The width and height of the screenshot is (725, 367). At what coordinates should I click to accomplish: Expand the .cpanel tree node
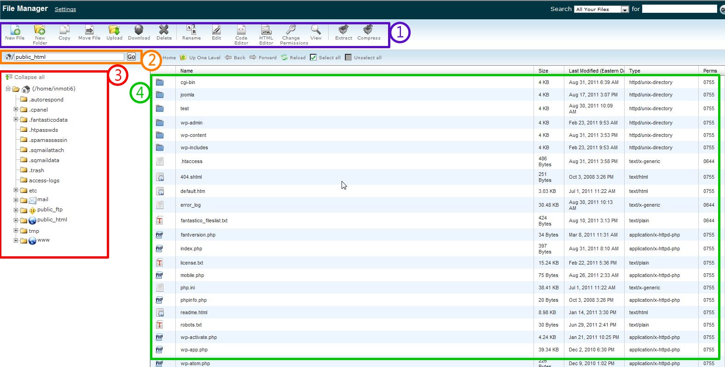click(x=16, y=109)
